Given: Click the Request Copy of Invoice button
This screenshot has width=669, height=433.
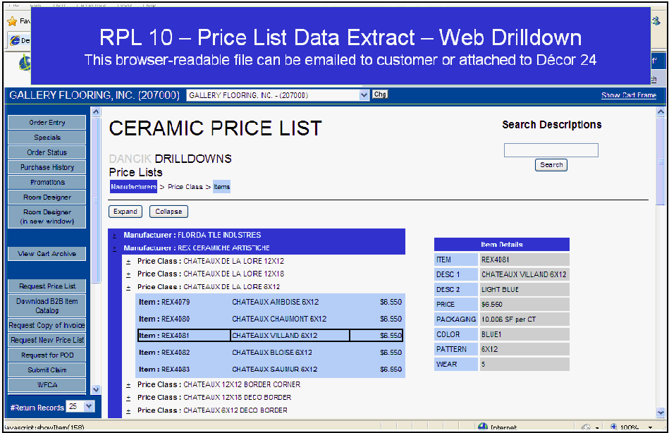Looking at the screenshot, I should (x=47, y=325).
